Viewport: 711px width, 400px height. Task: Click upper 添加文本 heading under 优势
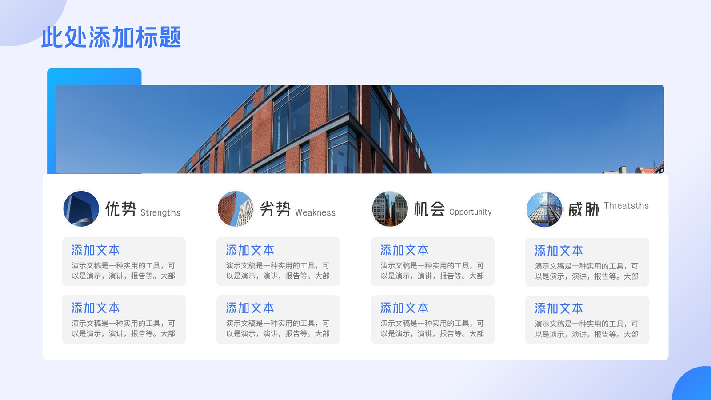(96, 250)
